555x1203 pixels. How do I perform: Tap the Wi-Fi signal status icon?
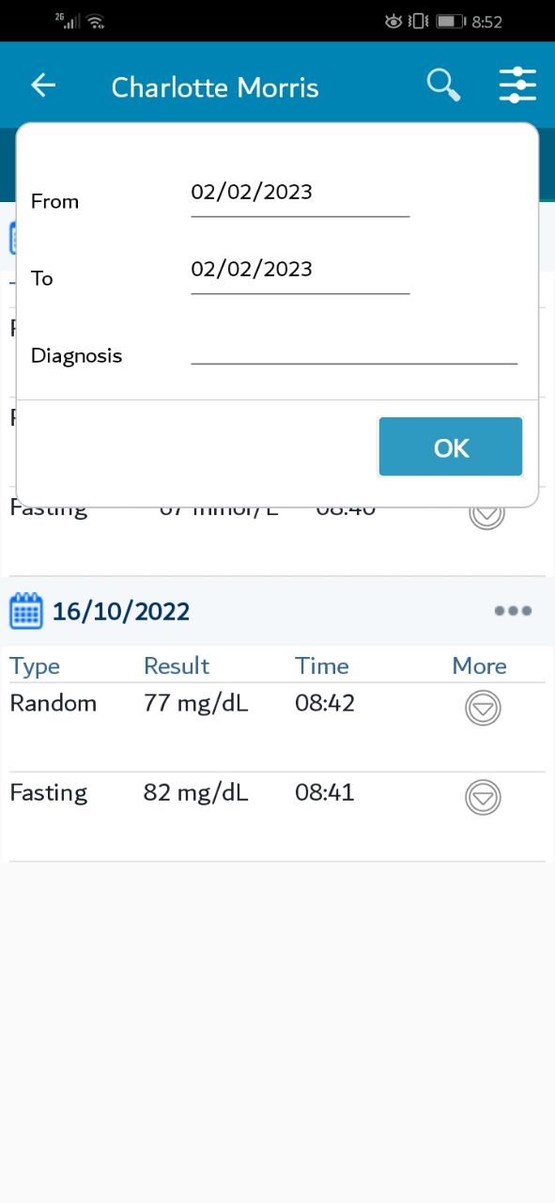(95, 21)
